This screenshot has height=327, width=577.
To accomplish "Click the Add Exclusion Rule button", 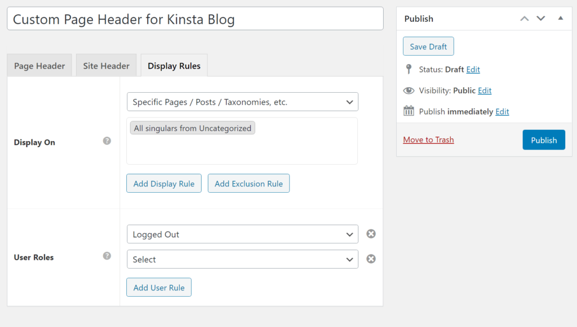I will 248,184.
